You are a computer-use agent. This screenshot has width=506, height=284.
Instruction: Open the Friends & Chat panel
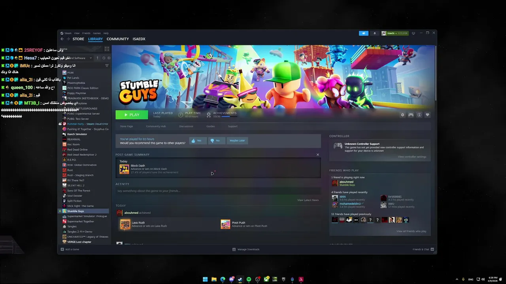[423, 249]
